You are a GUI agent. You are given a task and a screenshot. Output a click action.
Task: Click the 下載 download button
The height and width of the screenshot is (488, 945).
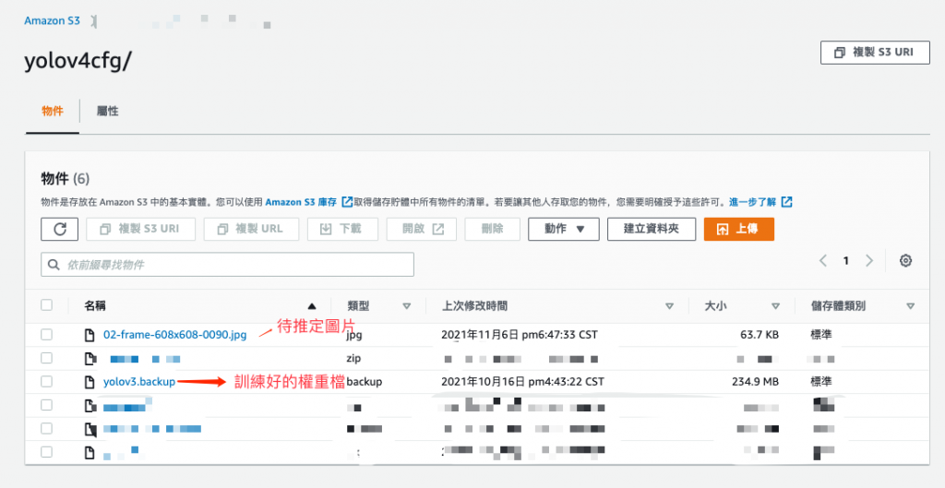point(342,229)
